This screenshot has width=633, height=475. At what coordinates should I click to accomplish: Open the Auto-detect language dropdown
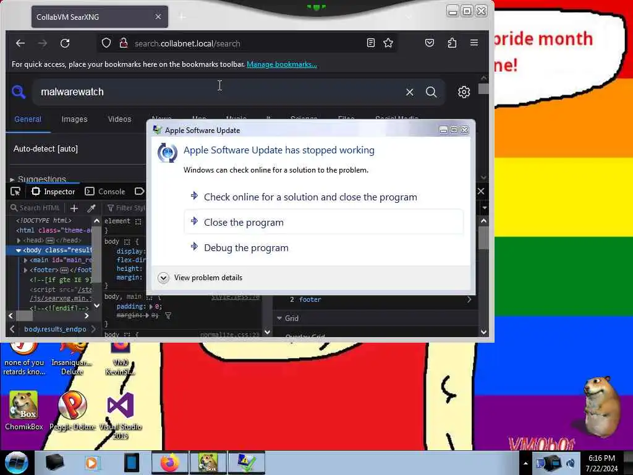tap(46, 148)
